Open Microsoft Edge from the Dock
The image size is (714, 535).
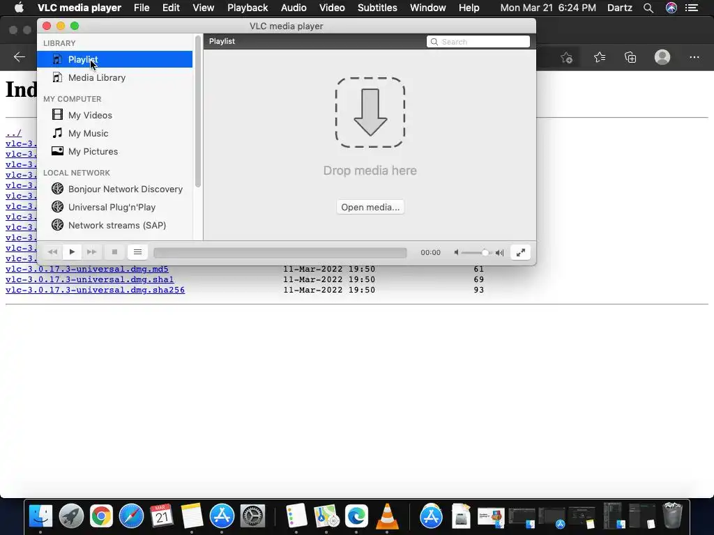pyautogui.click(x=356, y=516)
